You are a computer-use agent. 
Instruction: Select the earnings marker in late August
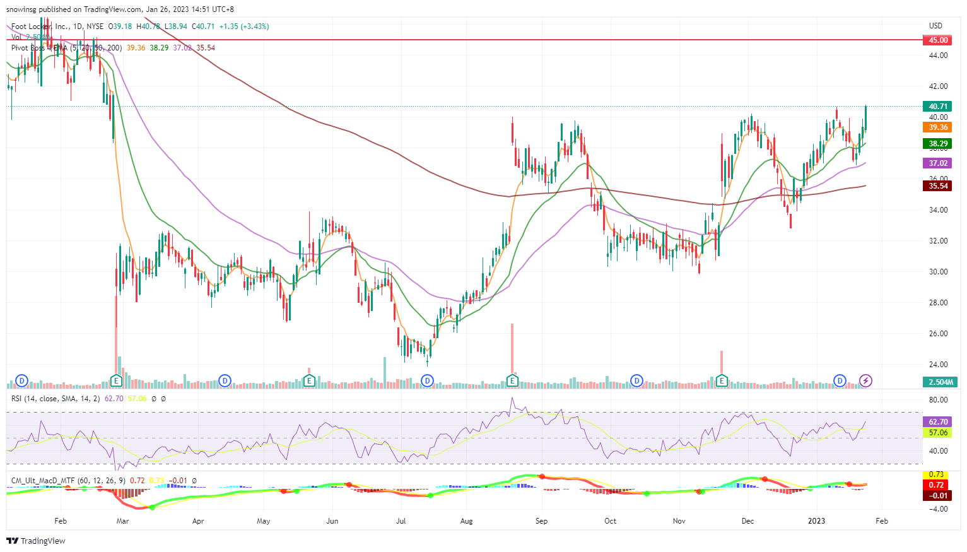[x=512, y=380]
